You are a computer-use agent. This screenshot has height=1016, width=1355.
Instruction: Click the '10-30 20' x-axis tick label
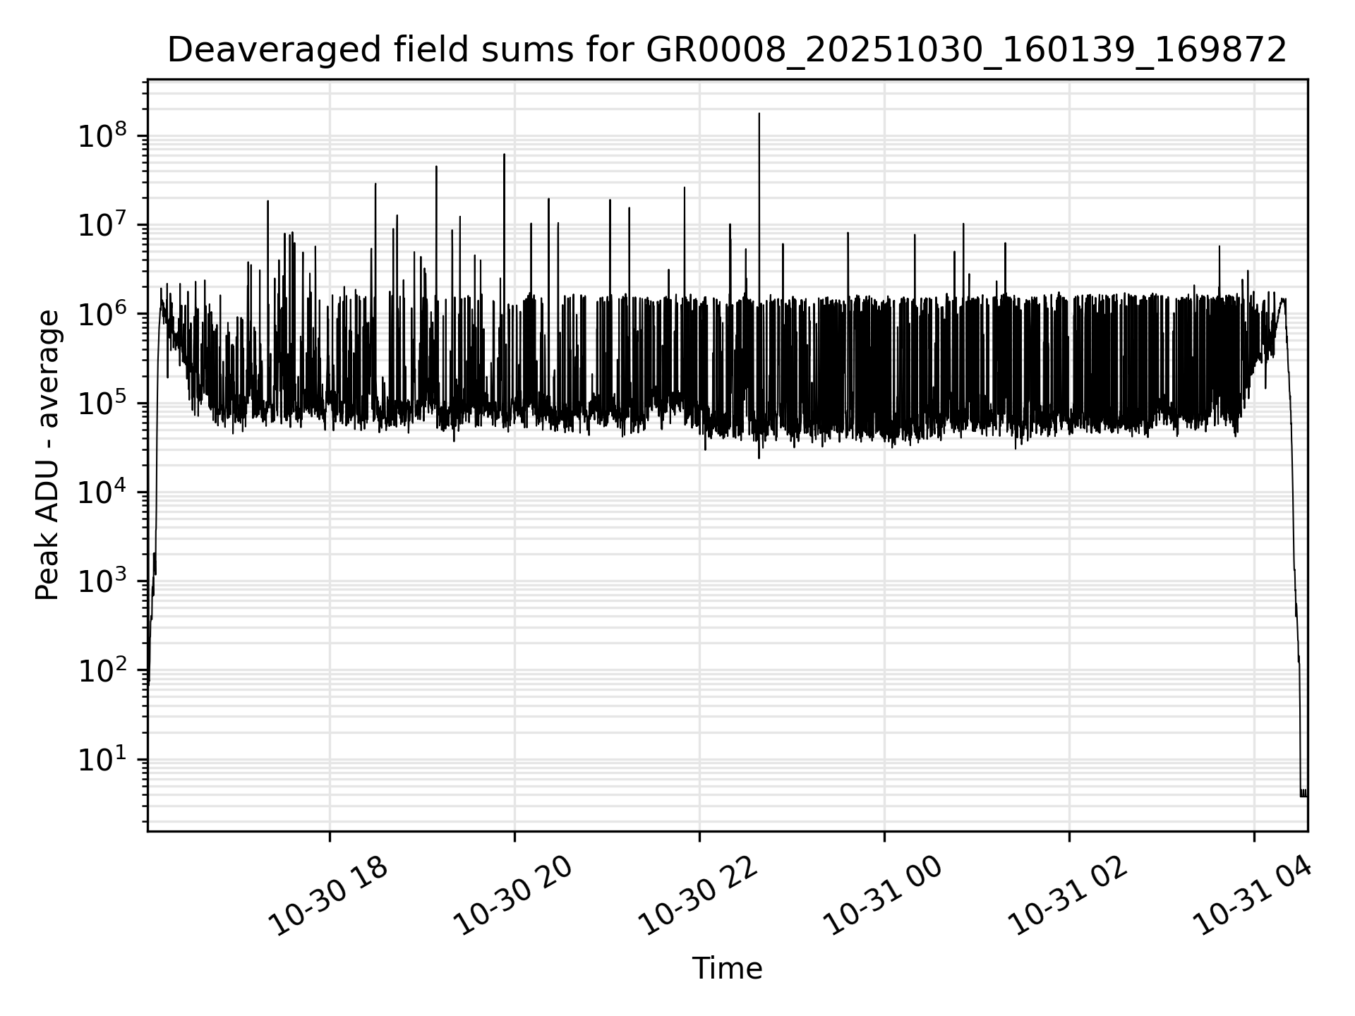tap(514, 896)
